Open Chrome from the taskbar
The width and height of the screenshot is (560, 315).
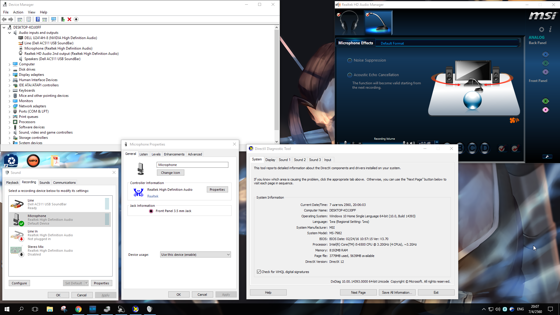(78, 309)
